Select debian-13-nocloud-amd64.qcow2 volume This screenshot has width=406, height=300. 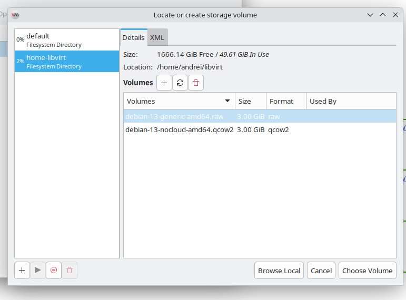[x=179, y=129]
